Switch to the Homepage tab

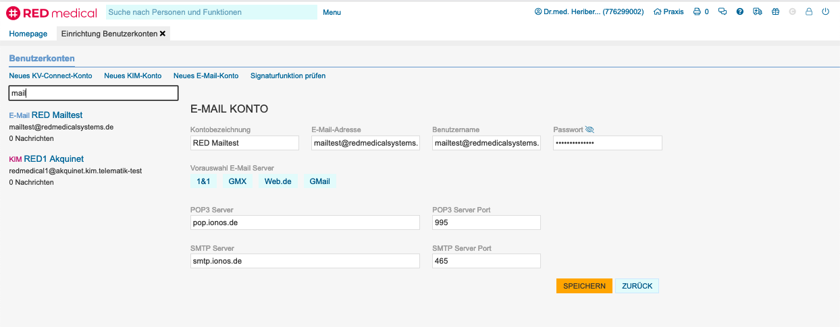[28, 34]
